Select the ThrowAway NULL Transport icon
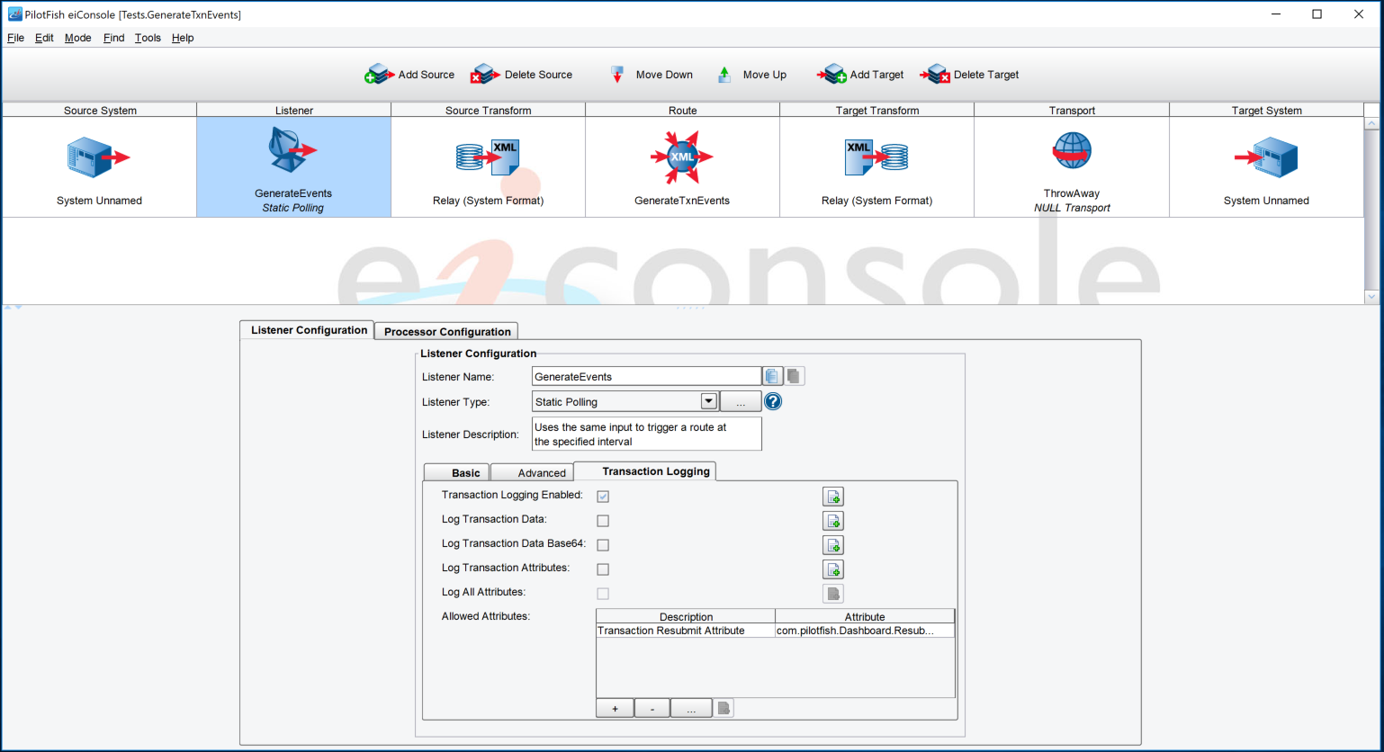The height and width of the screenshot is (752, 1384). (1072, 150)
